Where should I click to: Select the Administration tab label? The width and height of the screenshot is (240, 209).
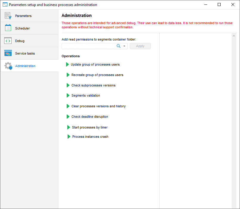tap(25, 66)
